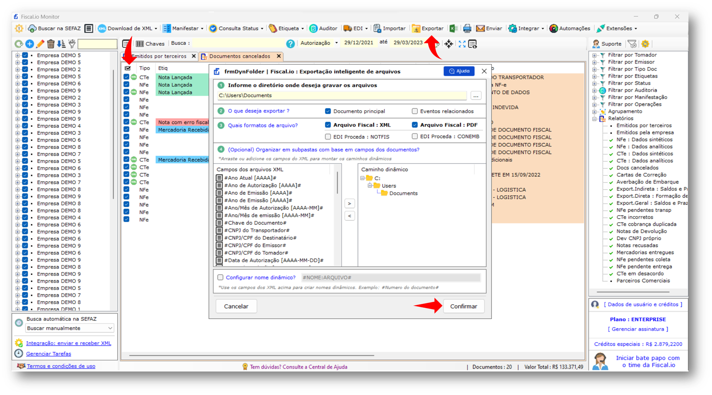The image size is (712, 395).
Task: Click the directory path input field
Action: (x=342, y=95)
